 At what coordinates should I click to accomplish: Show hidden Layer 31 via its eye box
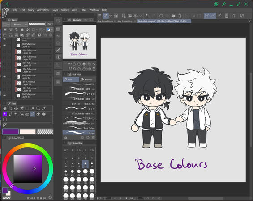tap(4, 71)
